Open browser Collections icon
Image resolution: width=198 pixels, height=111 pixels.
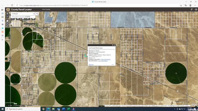(x=186, y=5)
